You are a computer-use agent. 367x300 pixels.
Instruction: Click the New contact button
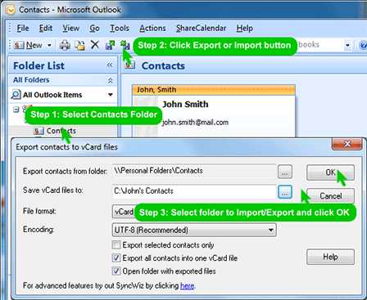28,45
